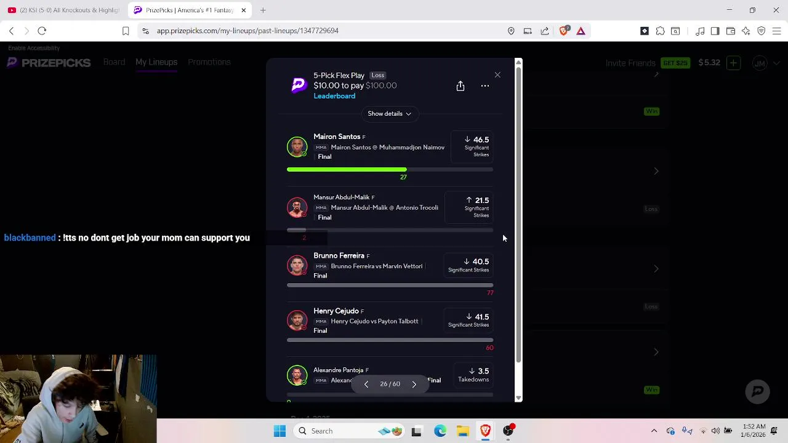Go to next lineup with right arrow
This screenshot has width=788, height=443.
click(414, 384)
